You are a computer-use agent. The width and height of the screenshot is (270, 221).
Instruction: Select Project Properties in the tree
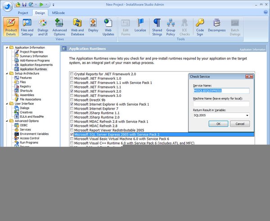(x=31, y=52)
